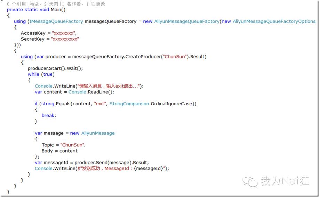Open the "马坚，2 天前" author CodeLens link
The height and width of the screenshot is (197, 319).
[x=44, y=4]
